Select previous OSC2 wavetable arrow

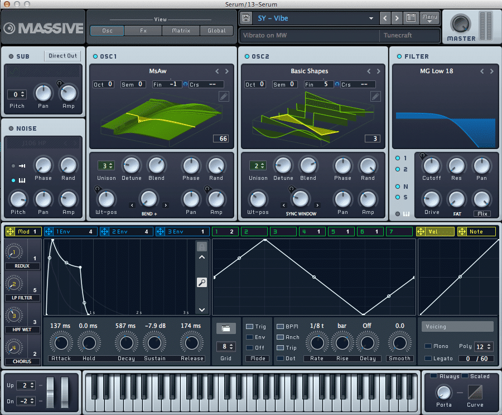[x=369, y=71]
